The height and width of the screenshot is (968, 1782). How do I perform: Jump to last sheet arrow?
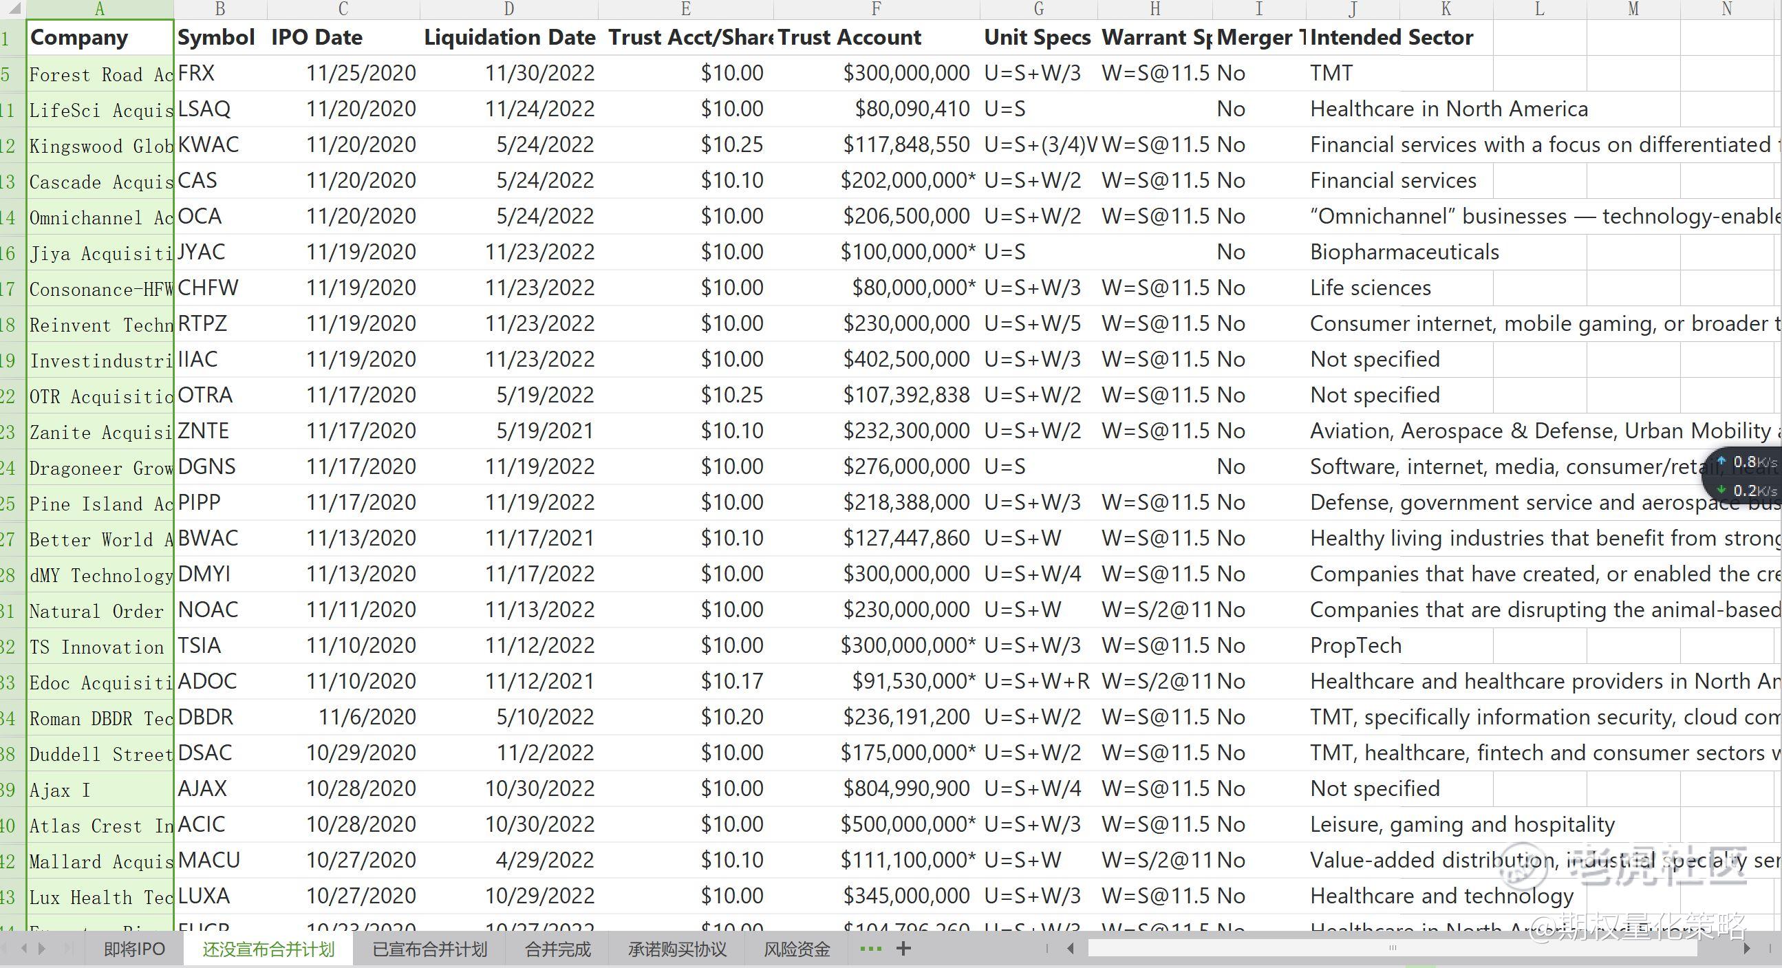coord(67,949)
